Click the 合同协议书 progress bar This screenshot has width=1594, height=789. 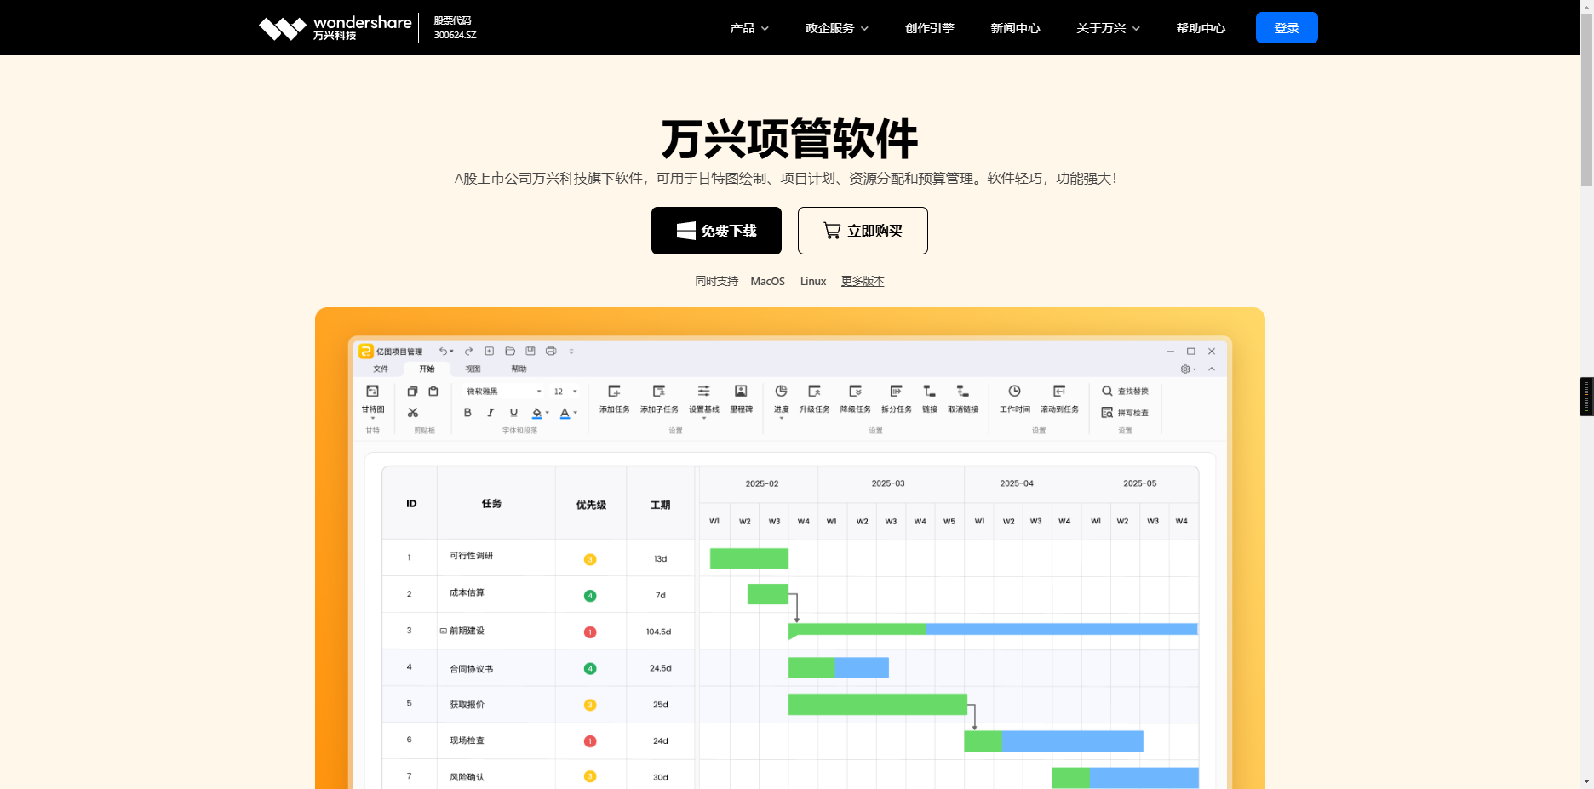pos(839,668)
